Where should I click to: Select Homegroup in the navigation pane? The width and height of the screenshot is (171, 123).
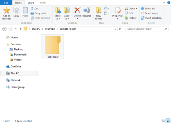pyautogui.click(x=15, y=87)
